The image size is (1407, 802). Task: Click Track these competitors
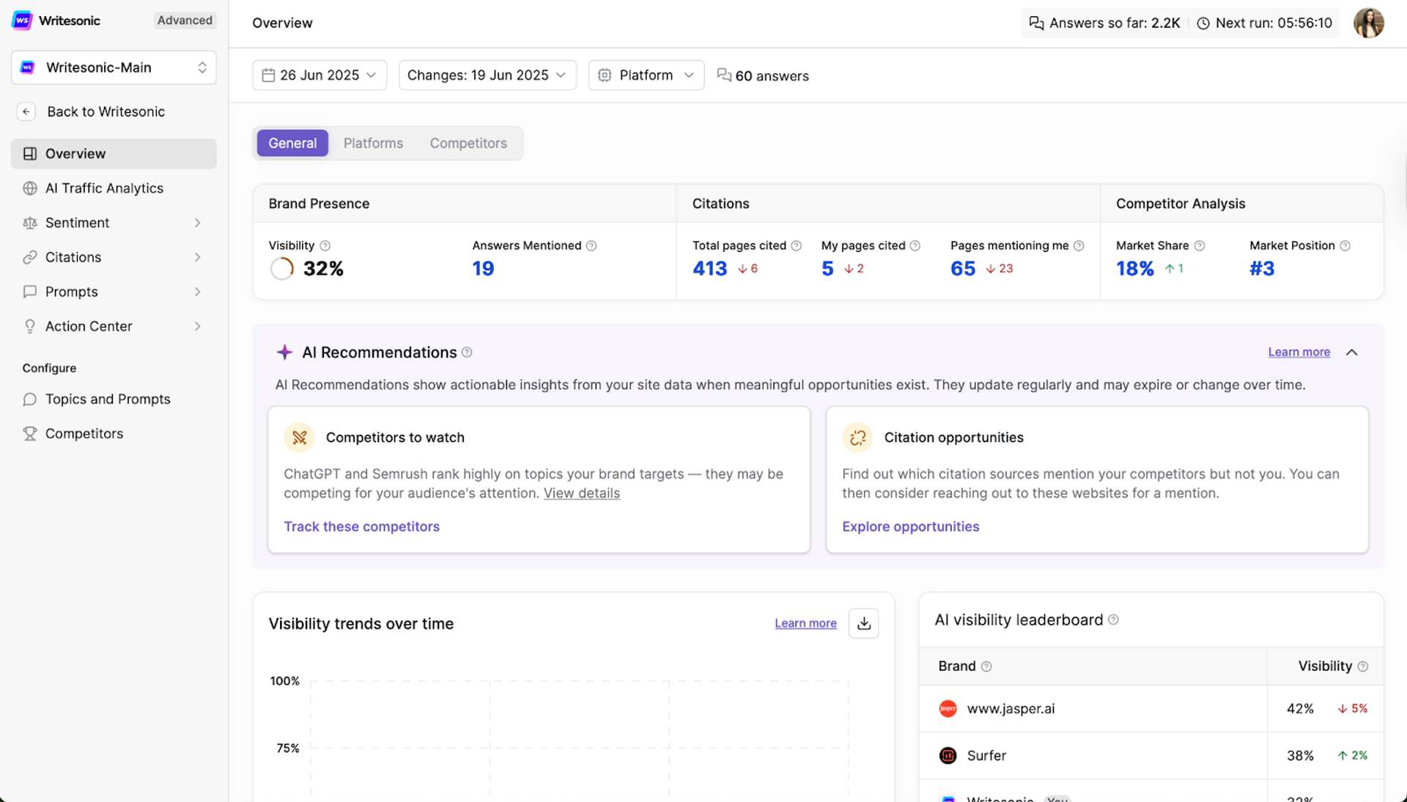[361, 526]
